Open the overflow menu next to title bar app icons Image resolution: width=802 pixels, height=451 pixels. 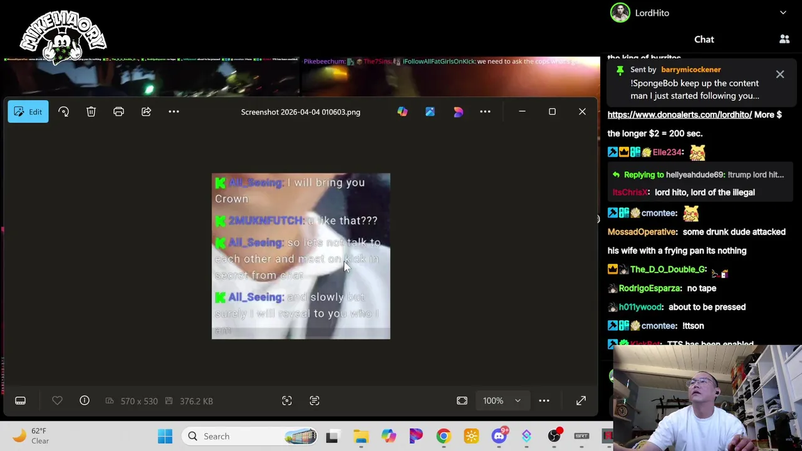(x=485, y=111)
